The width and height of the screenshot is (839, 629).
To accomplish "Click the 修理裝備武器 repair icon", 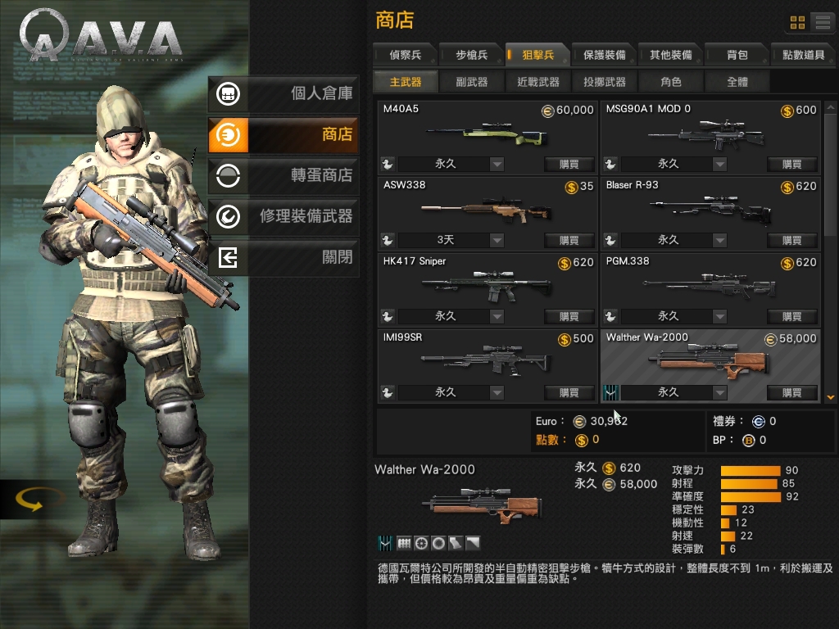I will (x=229, y=216).
